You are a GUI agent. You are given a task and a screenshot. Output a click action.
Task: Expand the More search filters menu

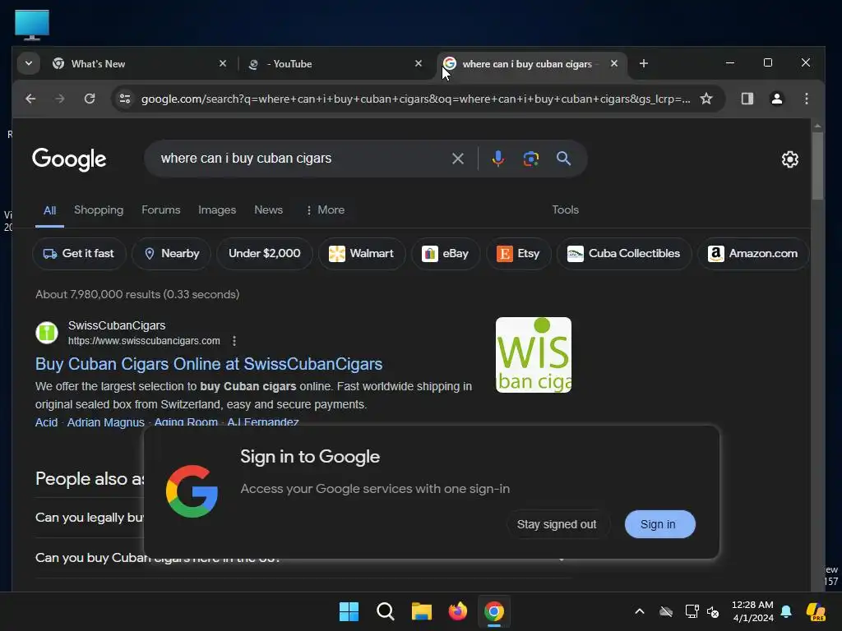326,210
